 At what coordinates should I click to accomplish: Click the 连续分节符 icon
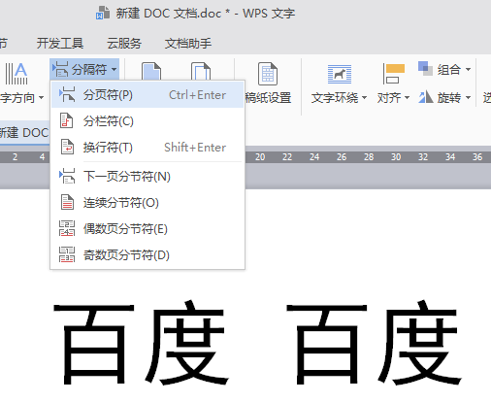(x=67, y=202)
